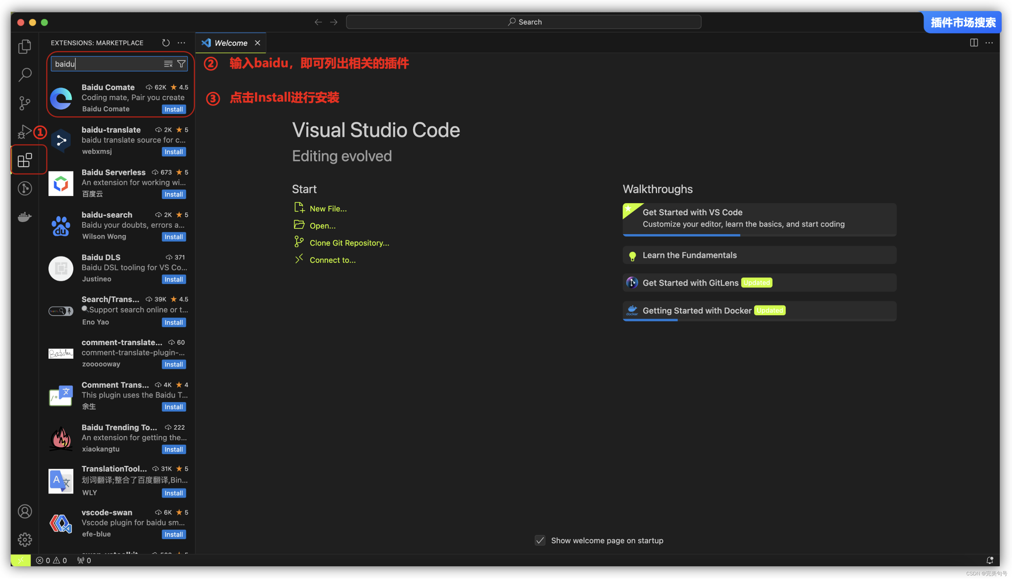Open the Extensions panel more actions menu

[x=181, y=42]
